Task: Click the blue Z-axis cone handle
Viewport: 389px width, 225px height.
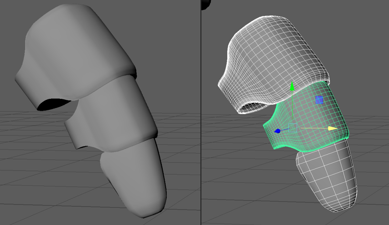Action: tap(277, 130)
